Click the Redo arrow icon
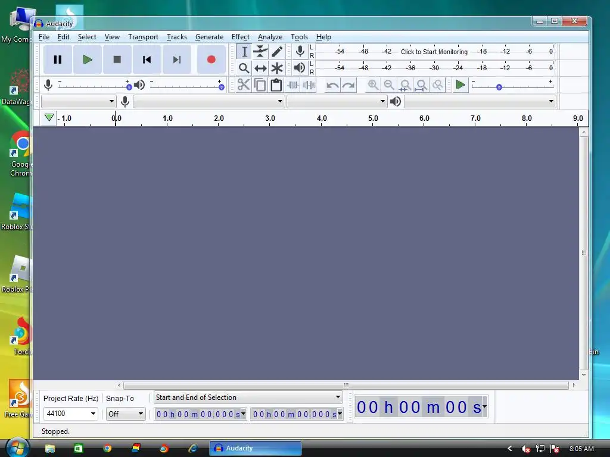The image size is (610, 457). point(348,84)
